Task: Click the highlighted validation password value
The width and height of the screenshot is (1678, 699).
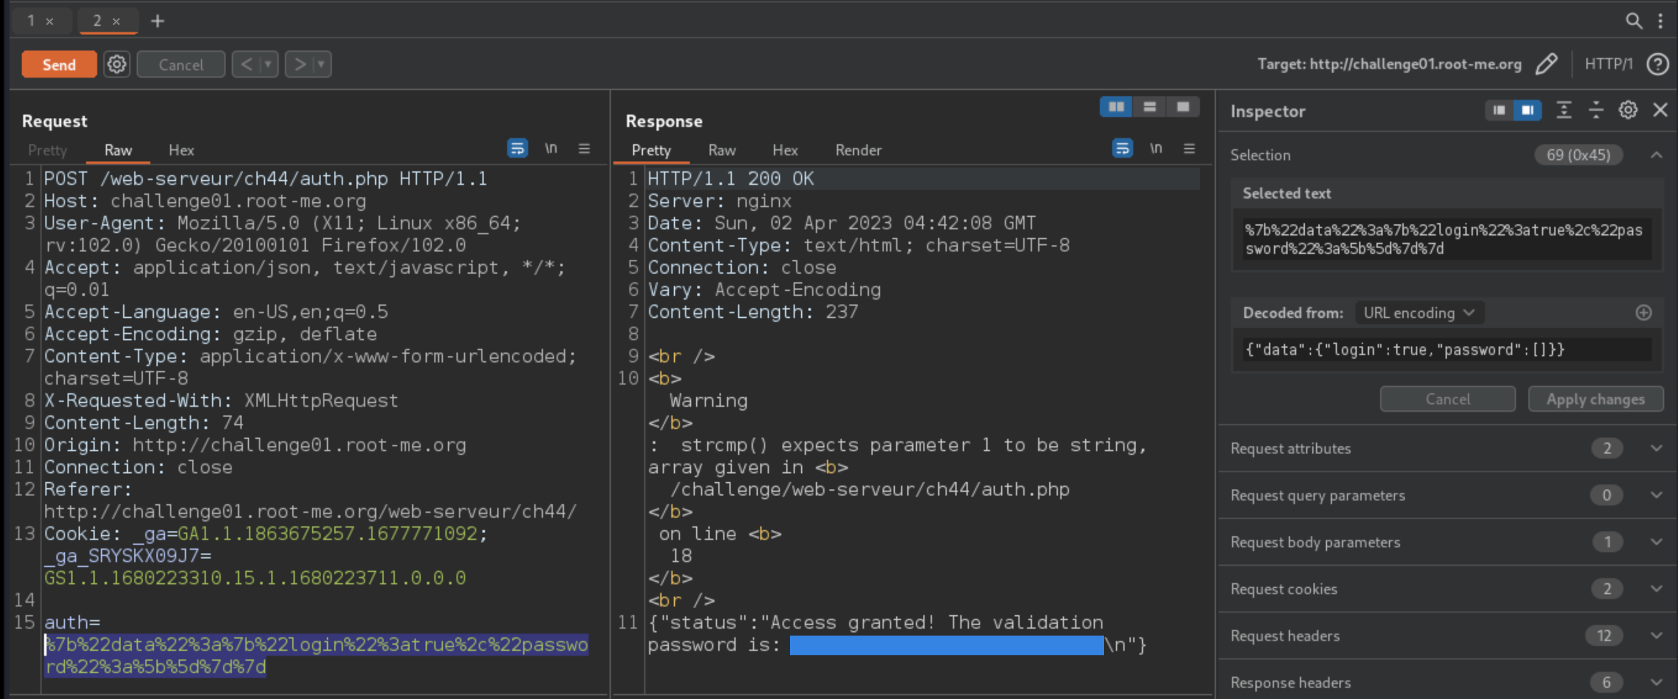Action: coord(946,645)
